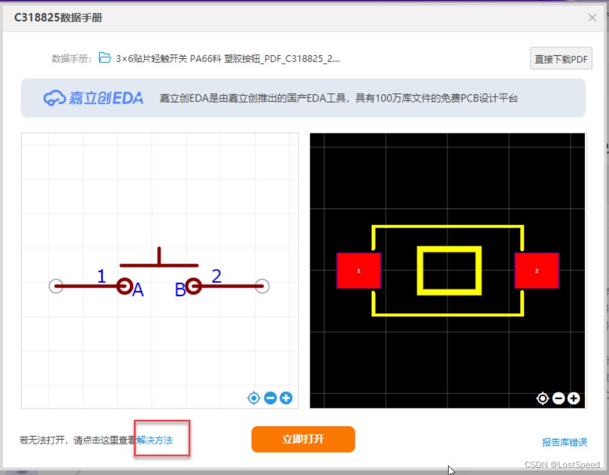Select red pad 1 in the footprint
The width and height of the screenshot is (609, 475).
point(359,271)
